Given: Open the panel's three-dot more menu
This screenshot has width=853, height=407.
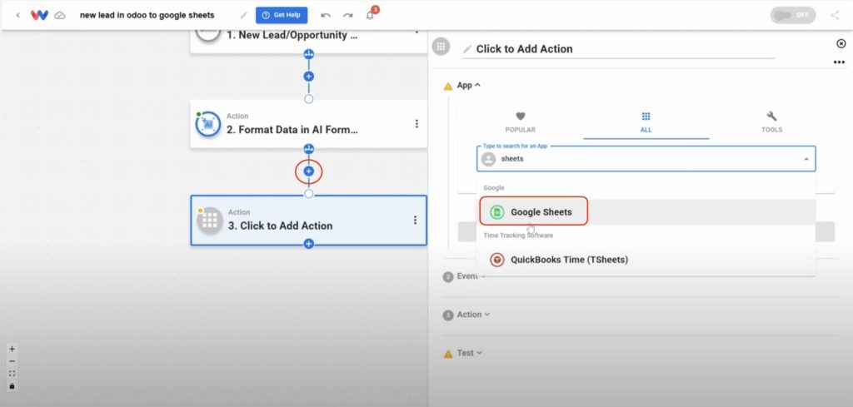Looking at the screenshot, I should pyautogui.click(x=839, y=62).
